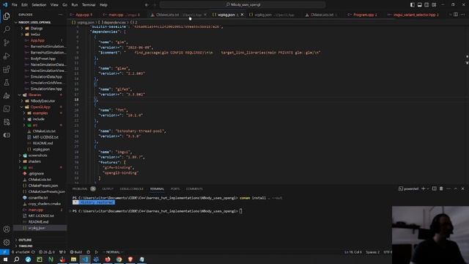The width and height of the screenshot is (469, 264).
Task: Open the Testing flask view
Action: pyautogui.click(x=7, y=82)
